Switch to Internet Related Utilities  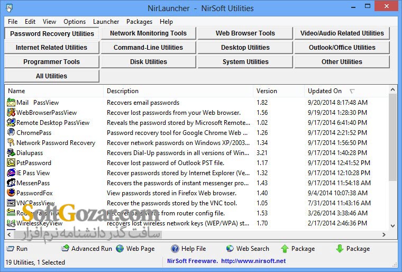tap(51, 48)
